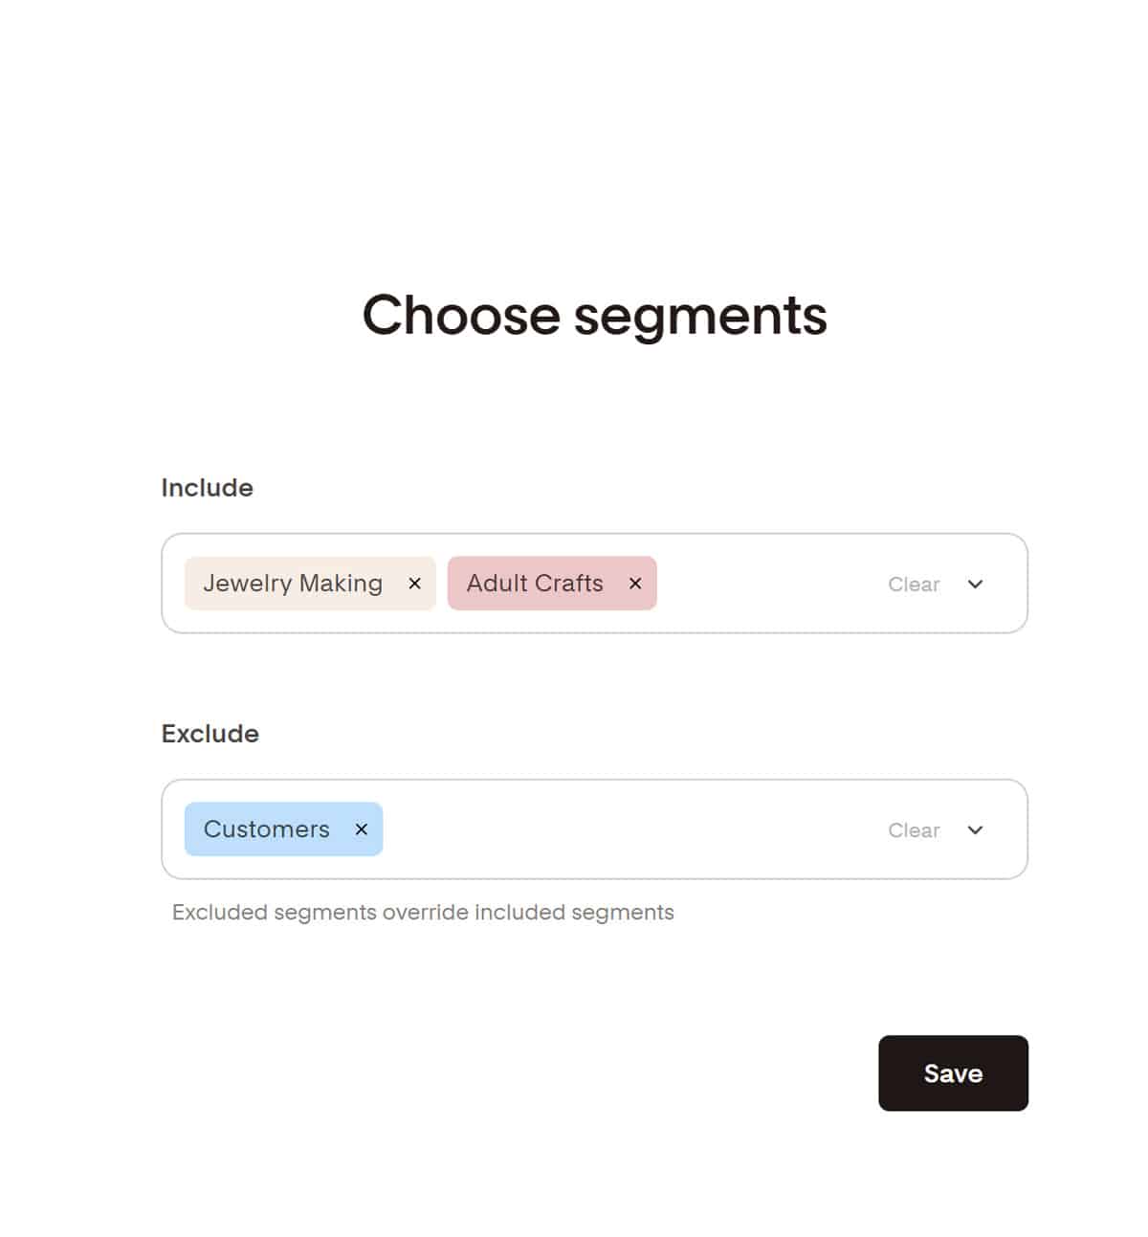
Task: Save the segment selection
Action: [953, 1073]
